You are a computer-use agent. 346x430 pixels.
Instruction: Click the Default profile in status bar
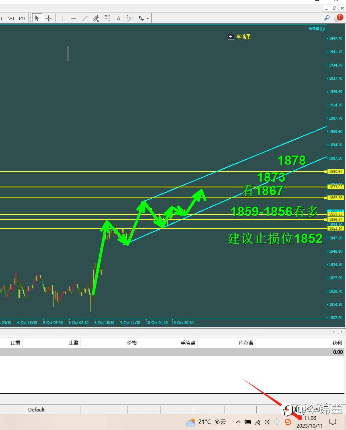coord(36,410)
